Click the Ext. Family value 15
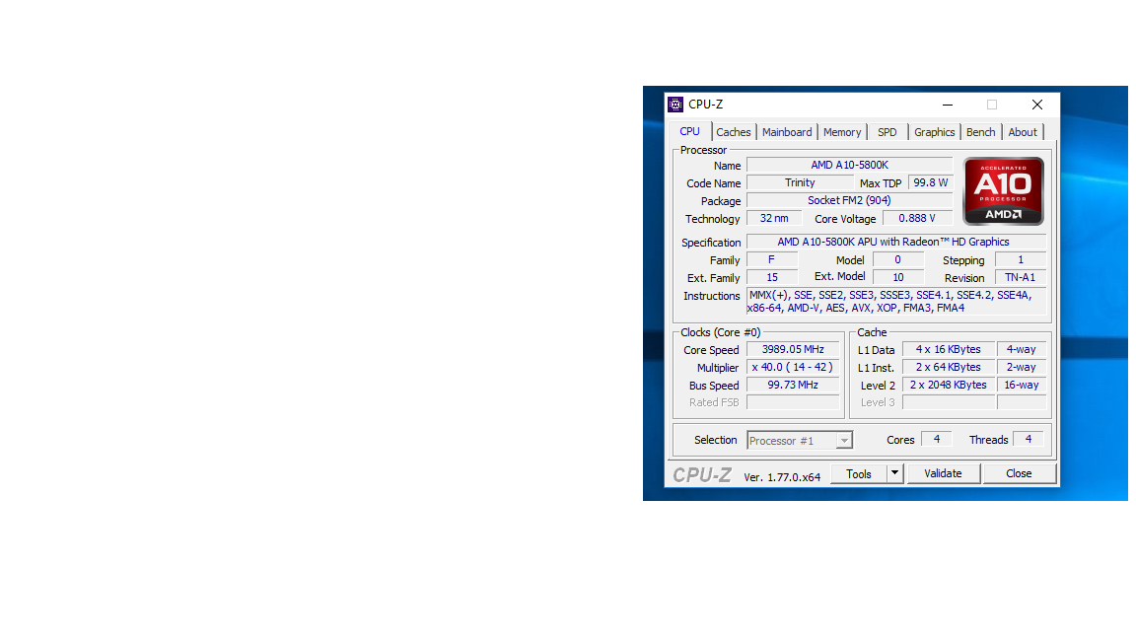Image resolution: width=1136 pixels, height=639 pixels. pos(772,277)
